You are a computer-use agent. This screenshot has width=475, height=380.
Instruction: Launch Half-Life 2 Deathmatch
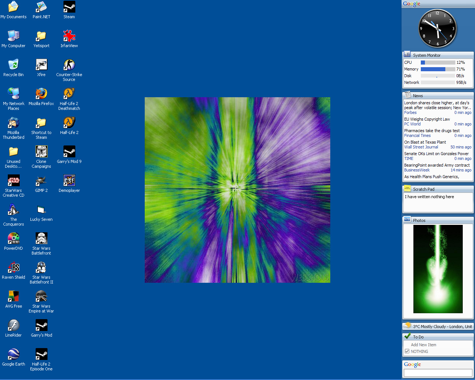click(69, 94)
